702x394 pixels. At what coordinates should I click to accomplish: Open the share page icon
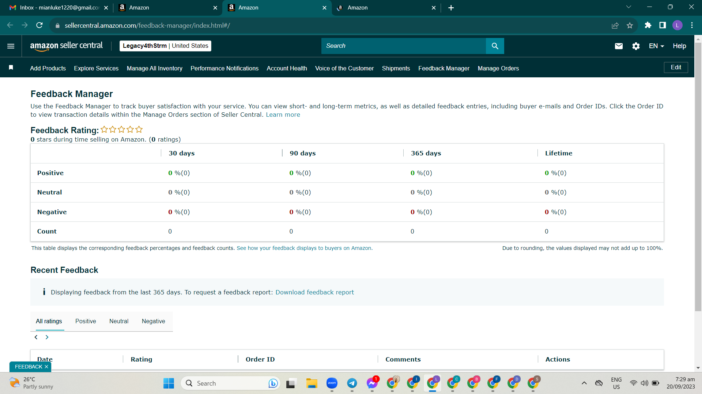[x=615, y=25]
